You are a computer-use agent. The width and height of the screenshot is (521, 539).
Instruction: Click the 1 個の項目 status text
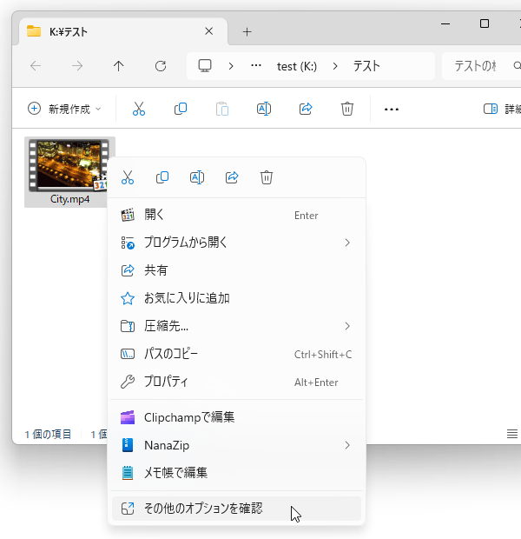(x=48, y=434)
